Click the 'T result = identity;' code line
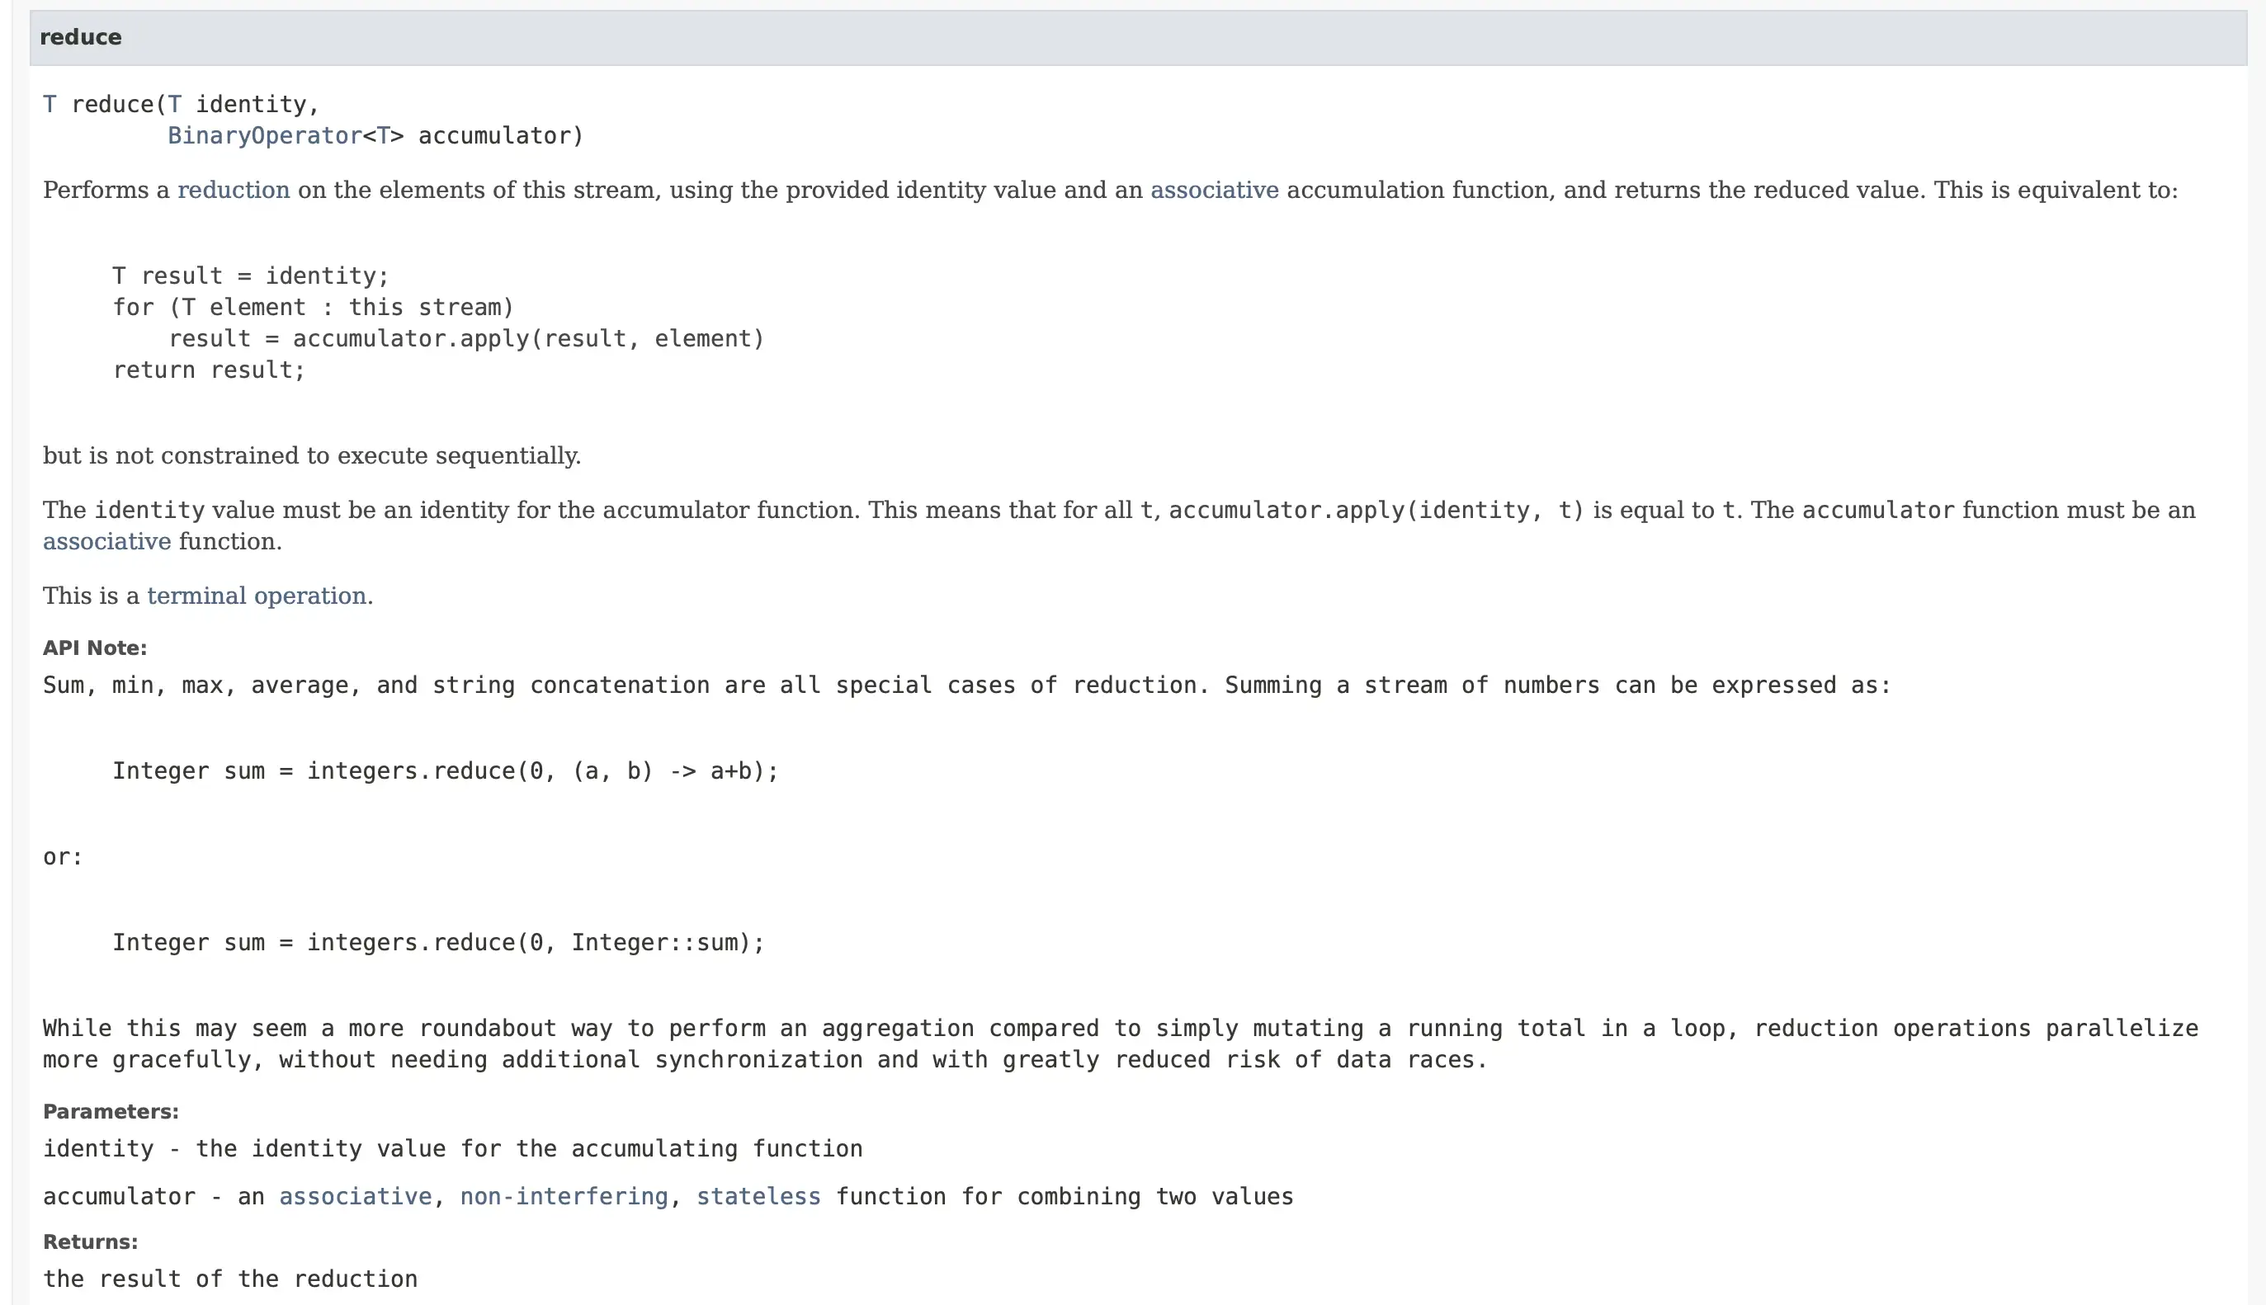This screenshot has height=1305, width=2266. 250,276
